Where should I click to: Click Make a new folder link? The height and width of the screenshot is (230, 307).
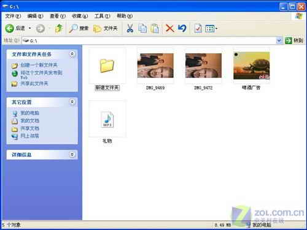click(x=39, y=65)
